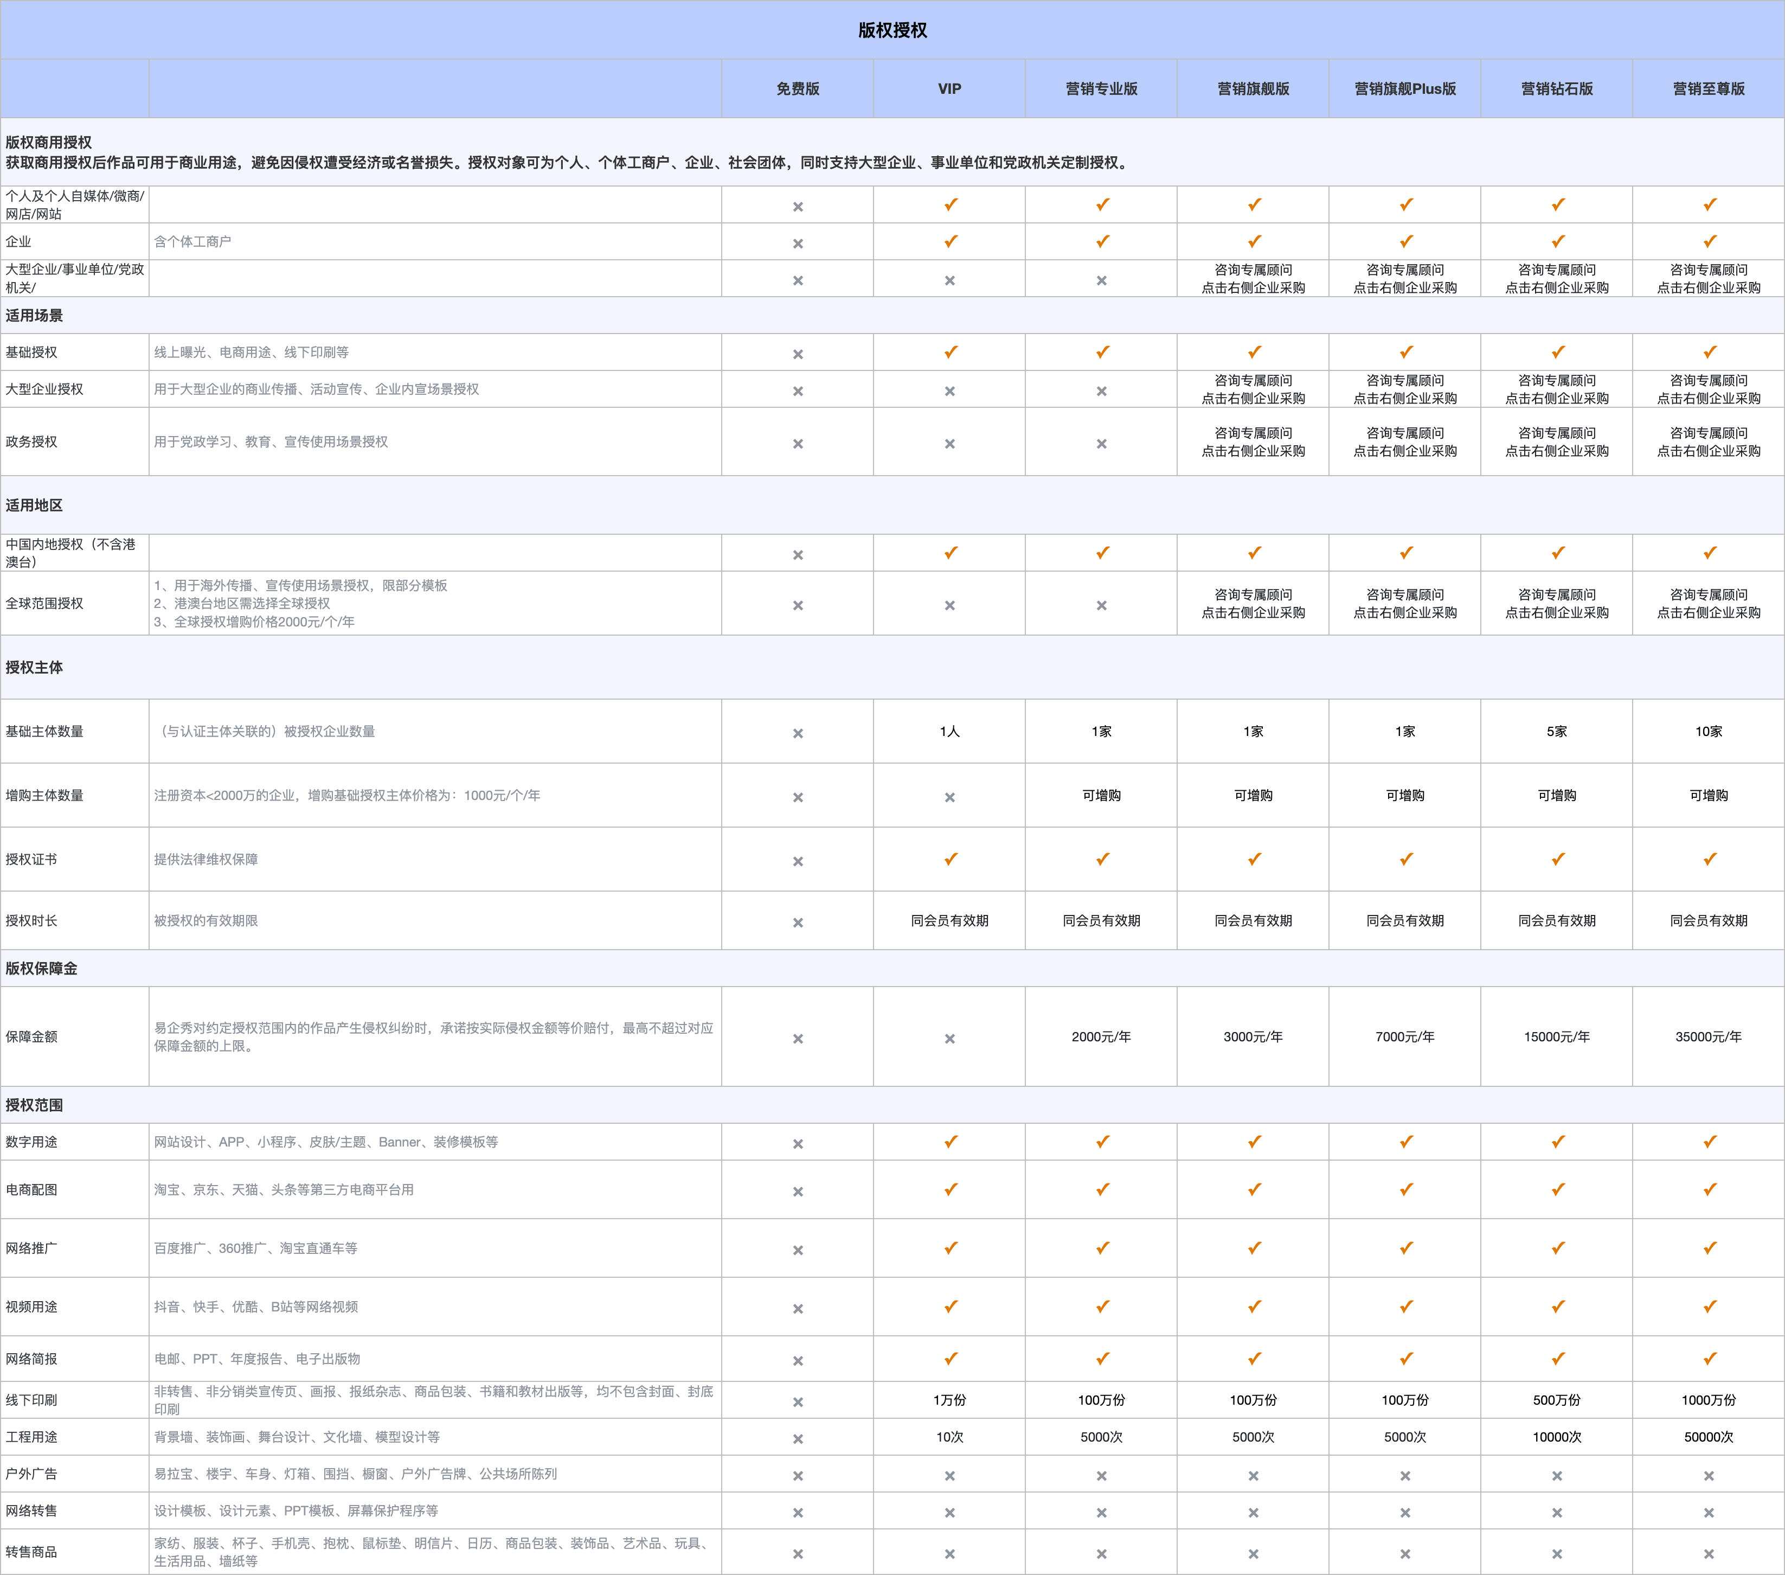1785x1575 pixels.
Task: Click 可增购 in 营销专业版 column
Action: [1101, 795]
